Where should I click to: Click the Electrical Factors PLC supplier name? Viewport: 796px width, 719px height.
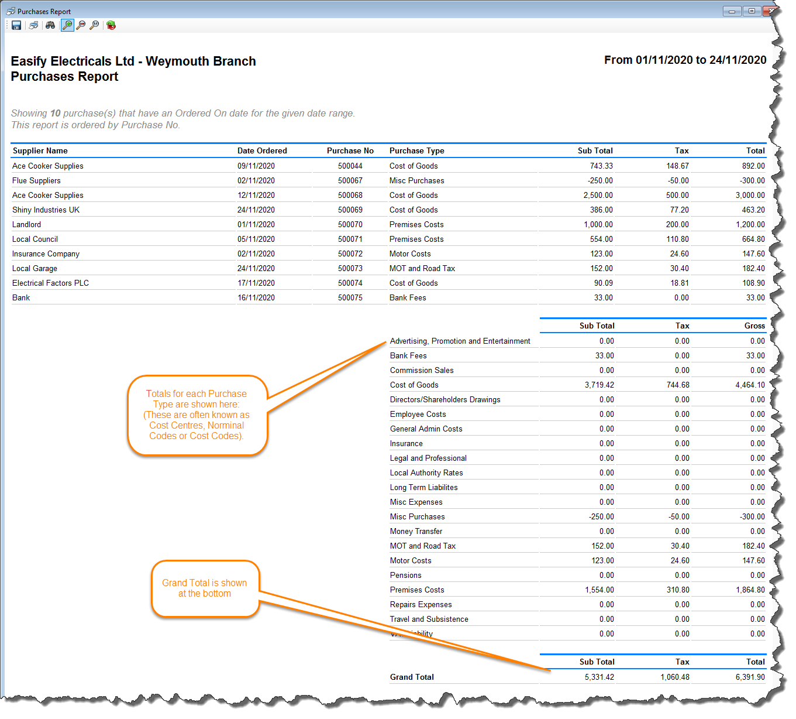pyautogui.click(x=51, y=283)
